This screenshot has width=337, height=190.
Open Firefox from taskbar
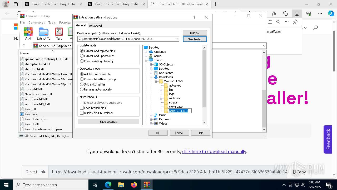click(x=134, y=185)
